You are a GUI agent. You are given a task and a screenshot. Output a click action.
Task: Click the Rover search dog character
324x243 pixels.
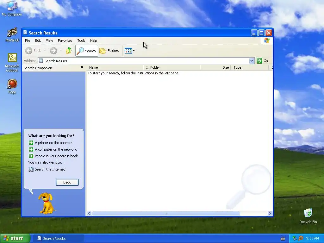coord(47,203)
